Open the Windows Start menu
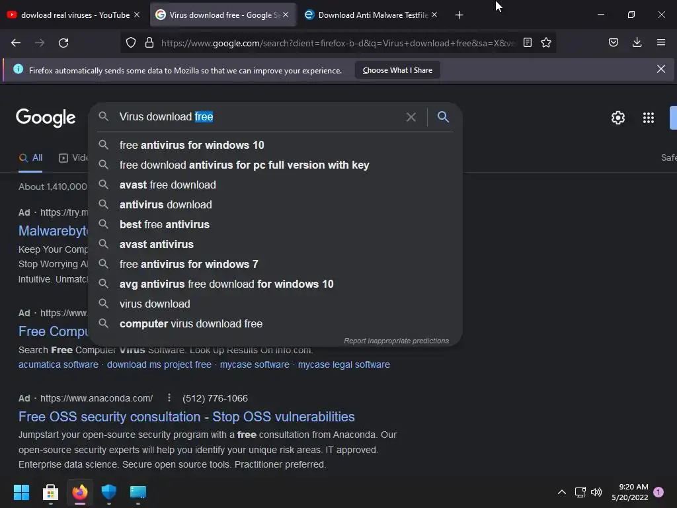Viewport: 677px width, 508px height. (21, 492)
